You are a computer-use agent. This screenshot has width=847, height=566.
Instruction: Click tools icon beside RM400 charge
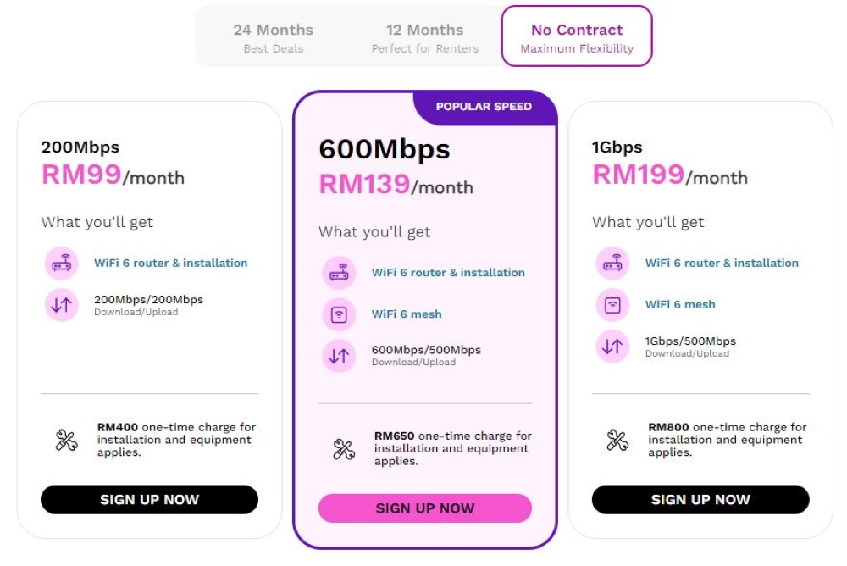(x=66, y=440)
